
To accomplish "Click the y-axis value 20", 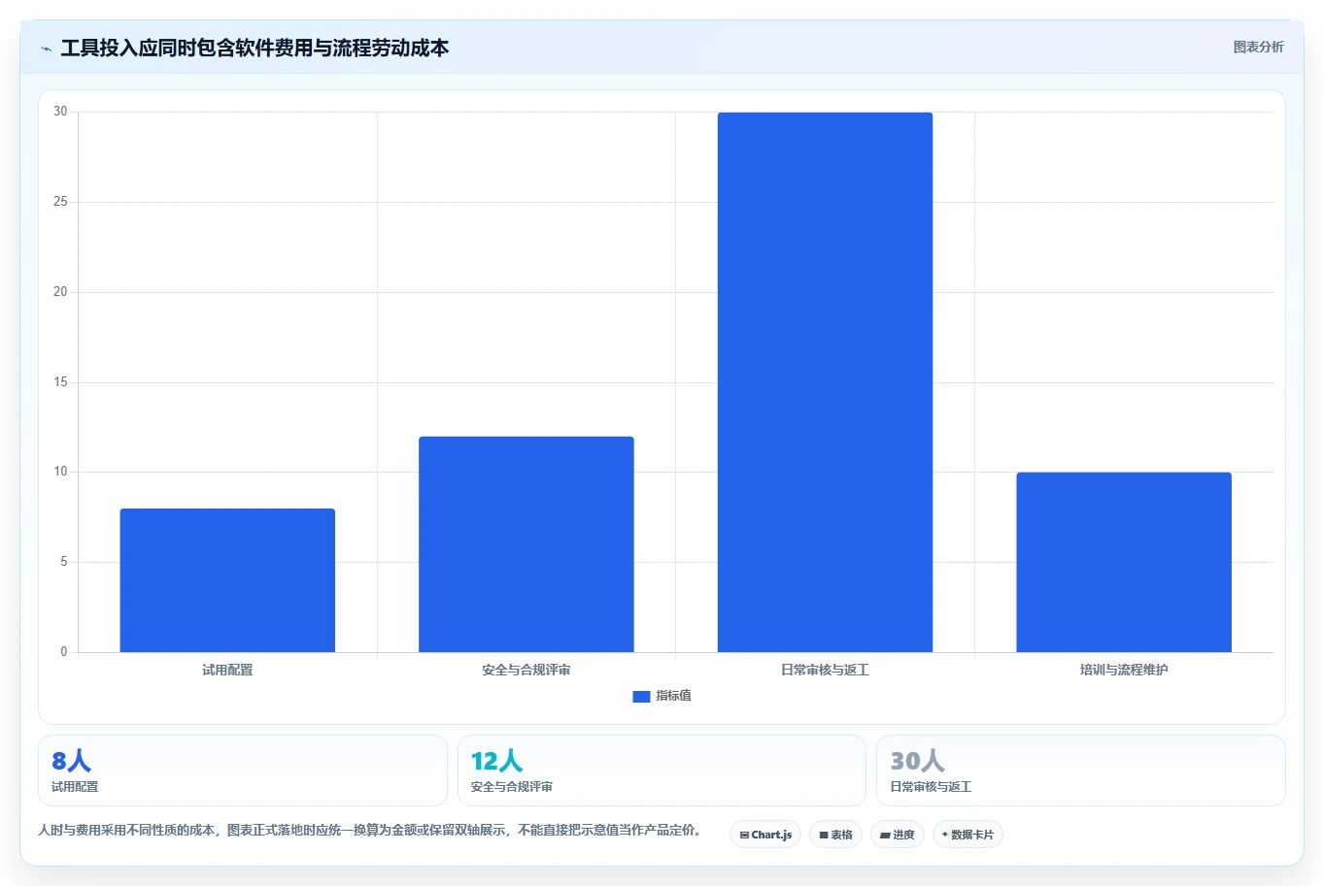I will (x=60, y=292).
